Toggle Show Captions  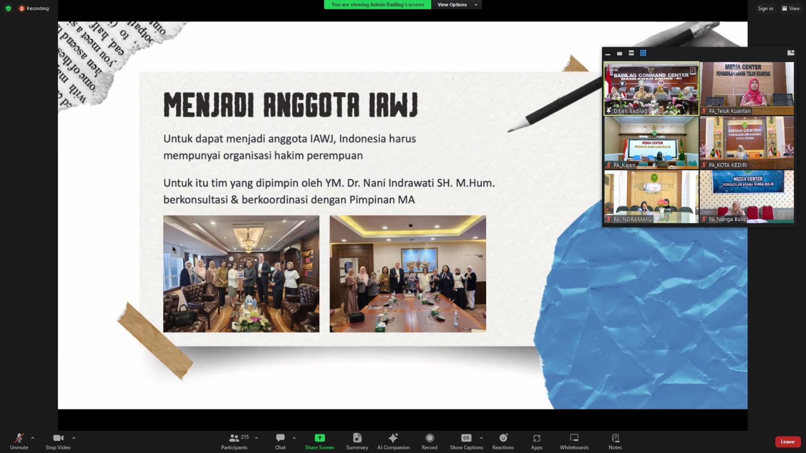[466, 441]
